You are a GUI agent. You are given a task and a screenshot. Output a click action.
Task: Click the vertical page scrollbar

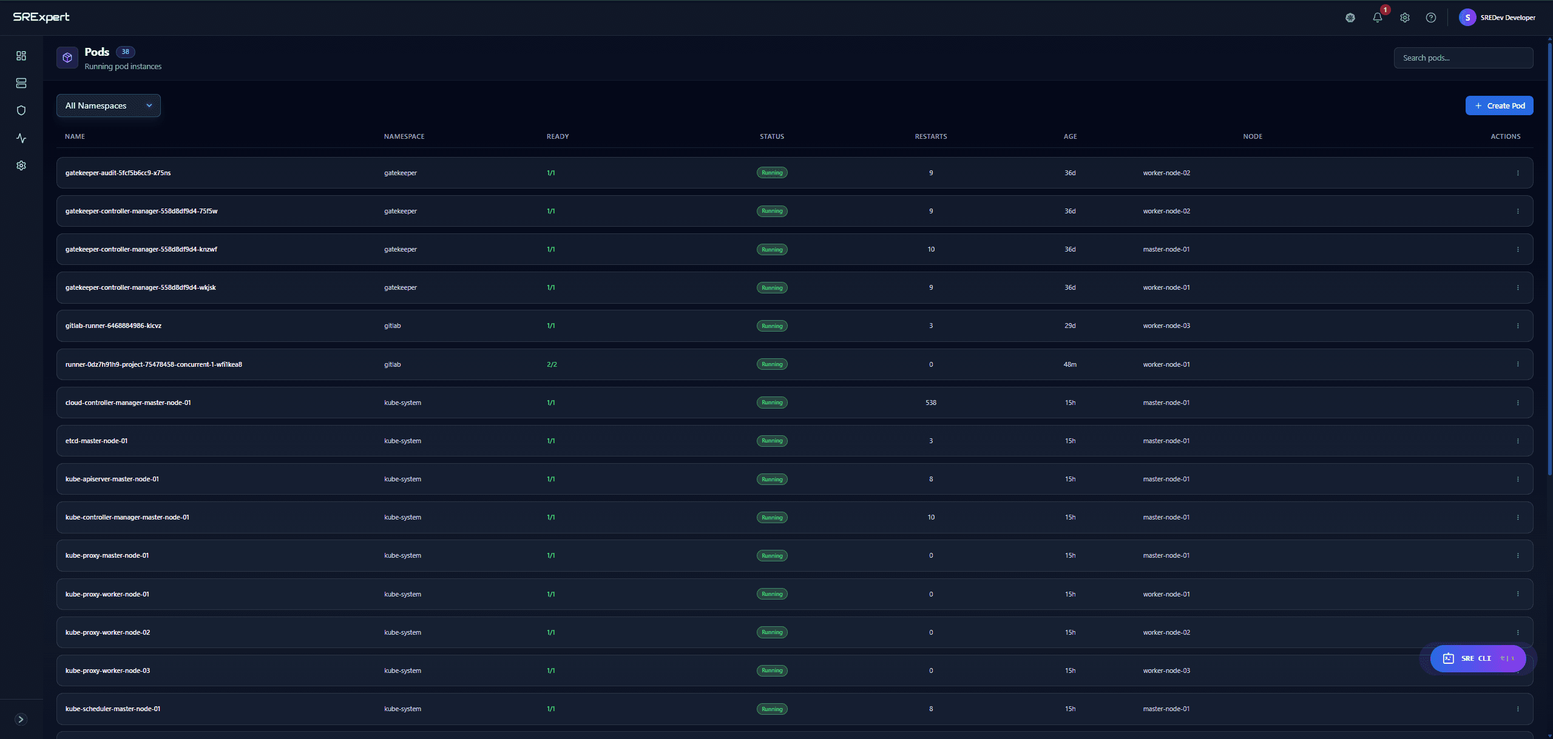click(1549, 255)
